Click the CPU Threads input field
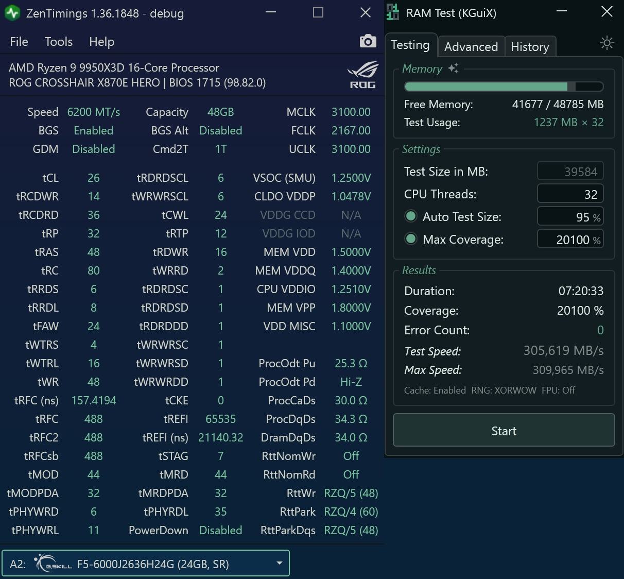This screenshot has width=624, height=579. point(570,194)
